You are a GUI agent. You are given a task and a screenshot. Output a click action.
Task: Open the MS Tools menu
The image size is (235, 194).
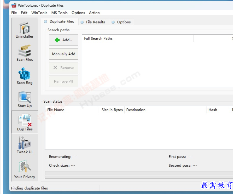point(59,13)
